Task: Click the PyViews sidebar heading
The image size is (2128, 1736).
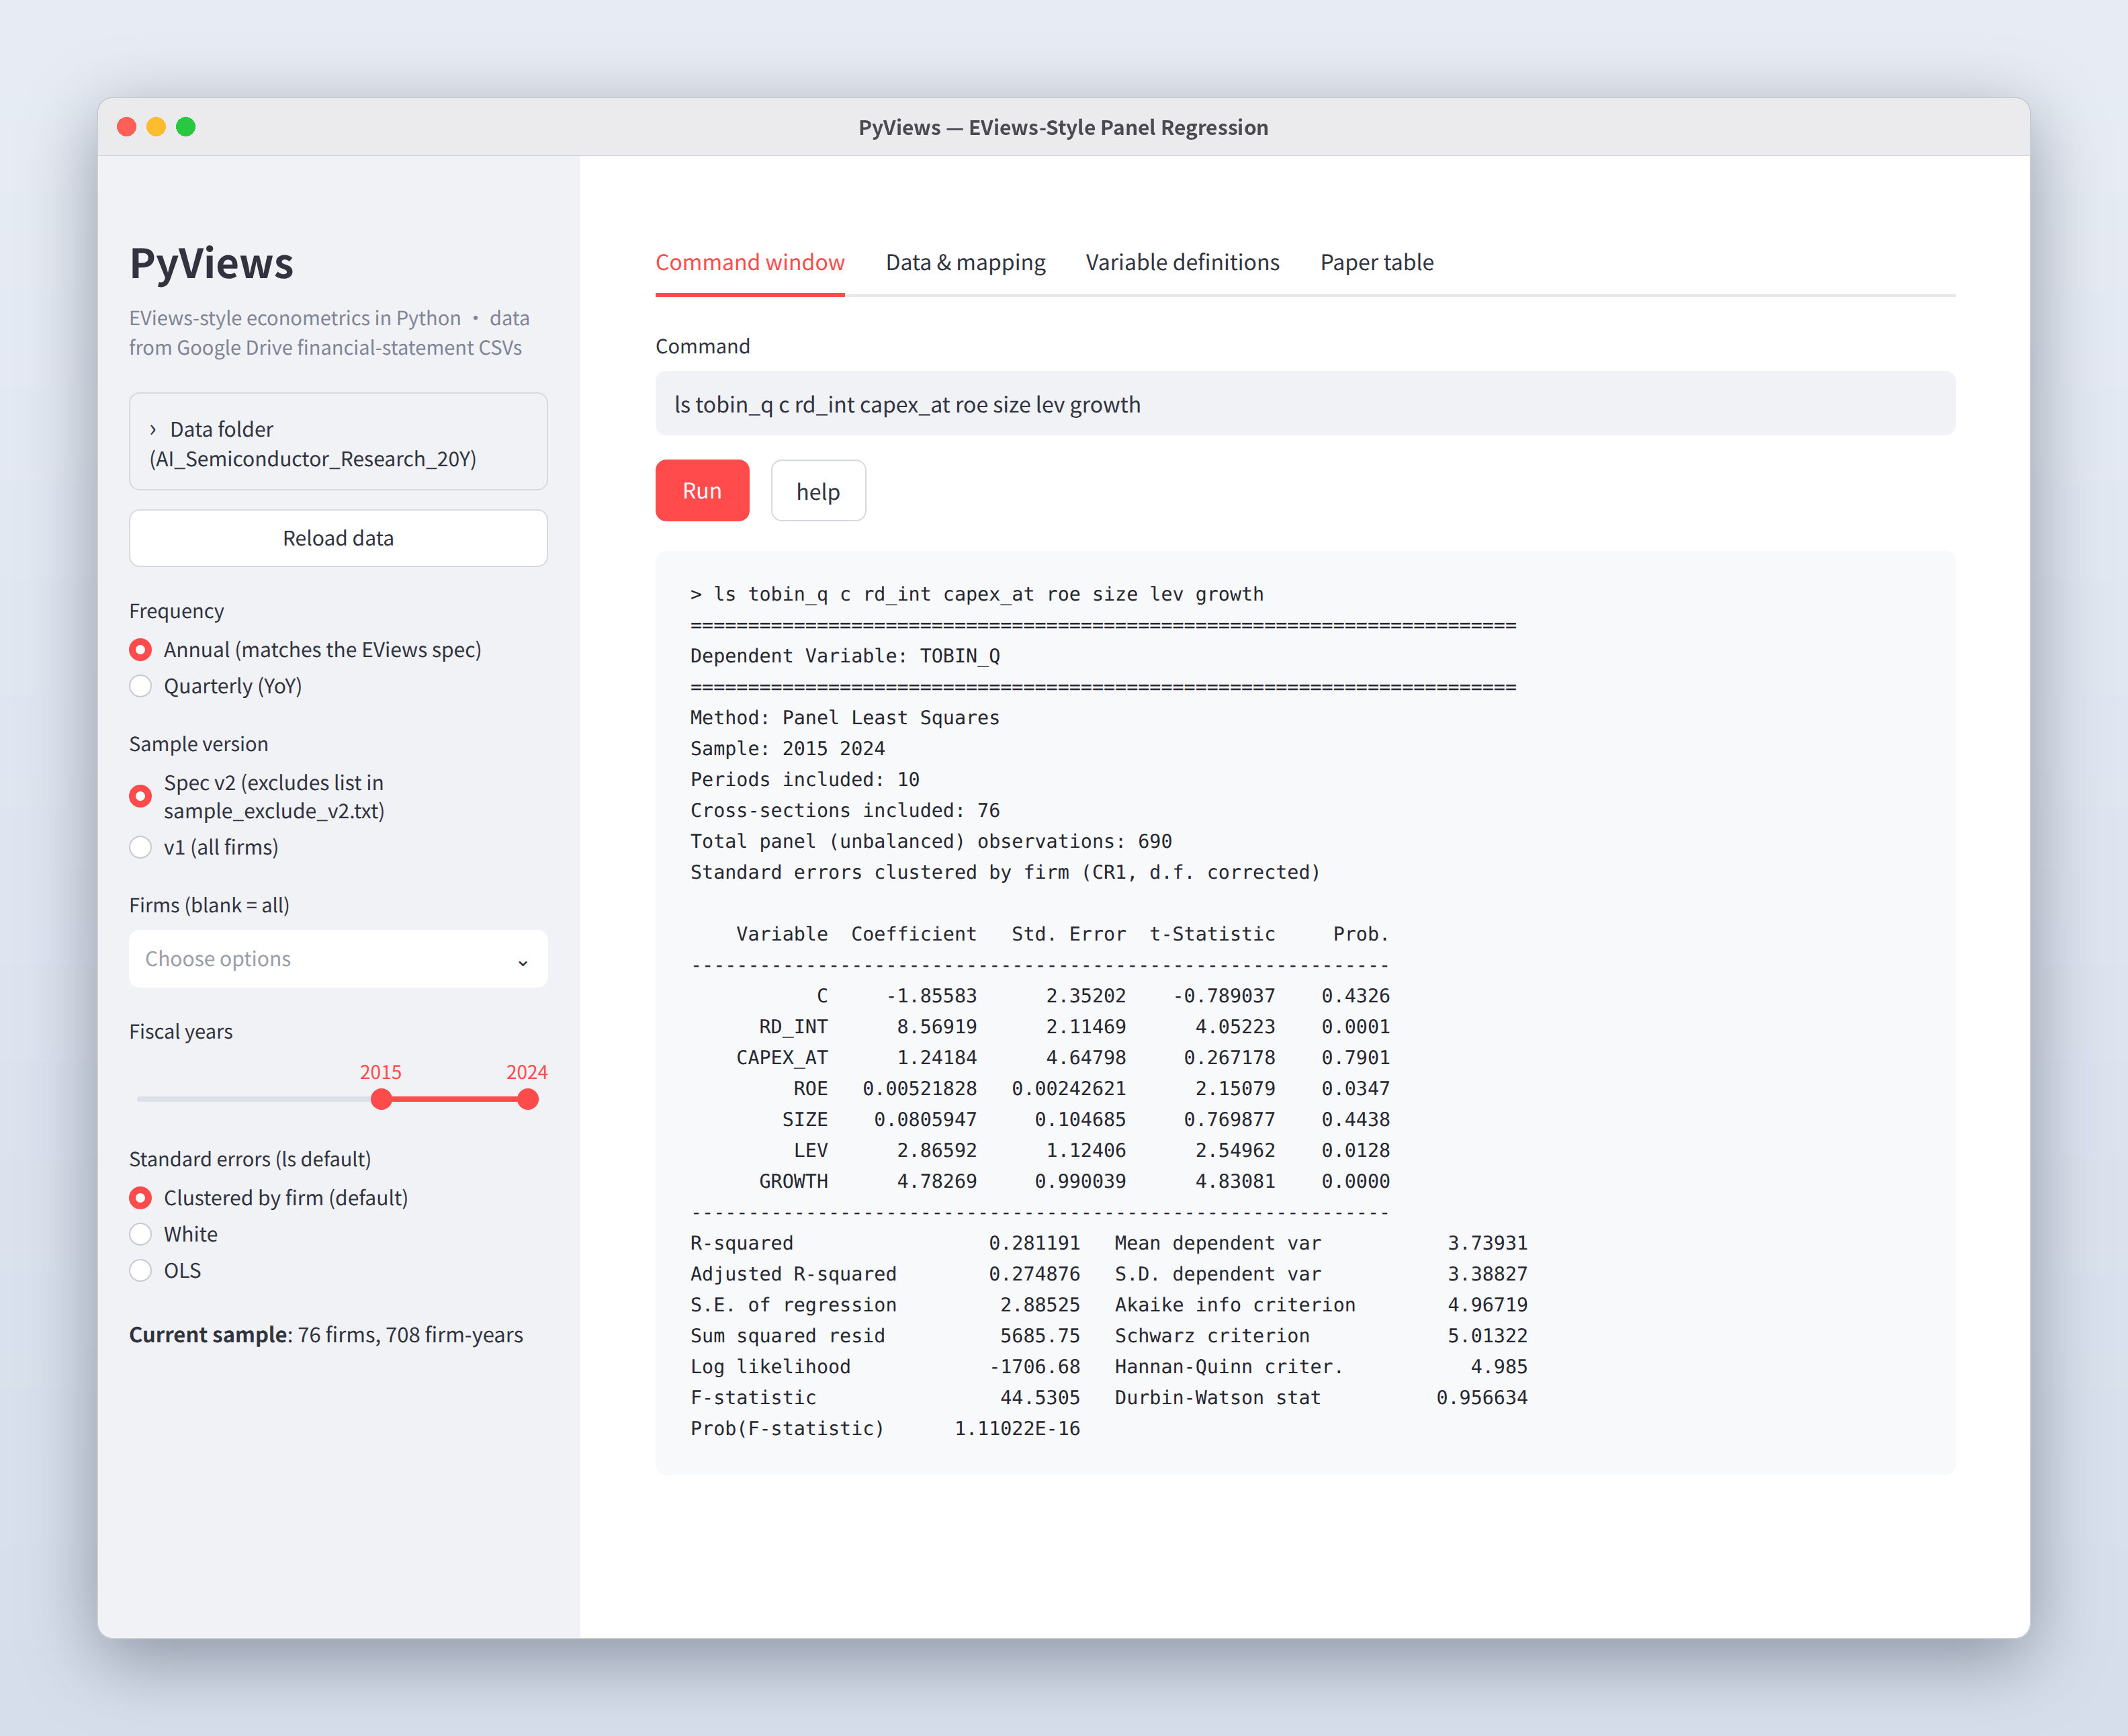Action: [211, 264]
